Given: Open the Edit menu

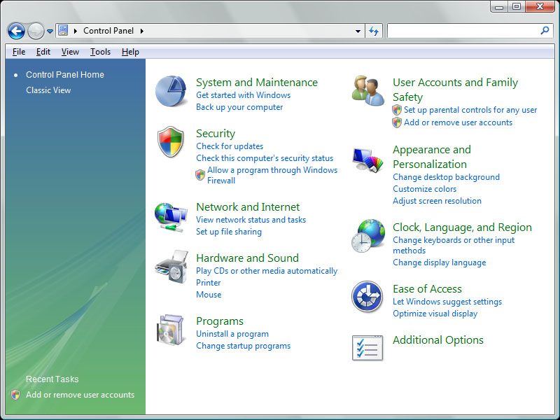Looking at the screenshot, I should pyautogui.click(x=43, y=52).
